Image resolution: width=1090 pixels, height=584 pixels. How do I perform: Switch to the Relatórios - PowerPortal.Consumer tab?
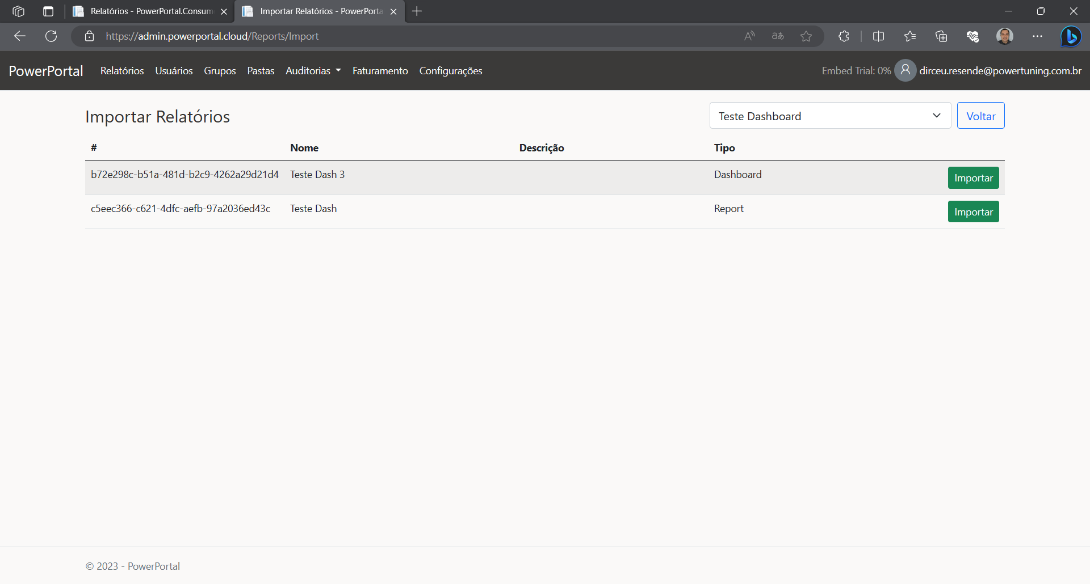coord(150,11)
